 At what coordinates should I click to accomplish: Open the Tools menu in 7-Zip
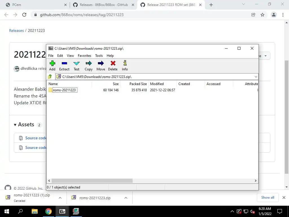point(99,56)
